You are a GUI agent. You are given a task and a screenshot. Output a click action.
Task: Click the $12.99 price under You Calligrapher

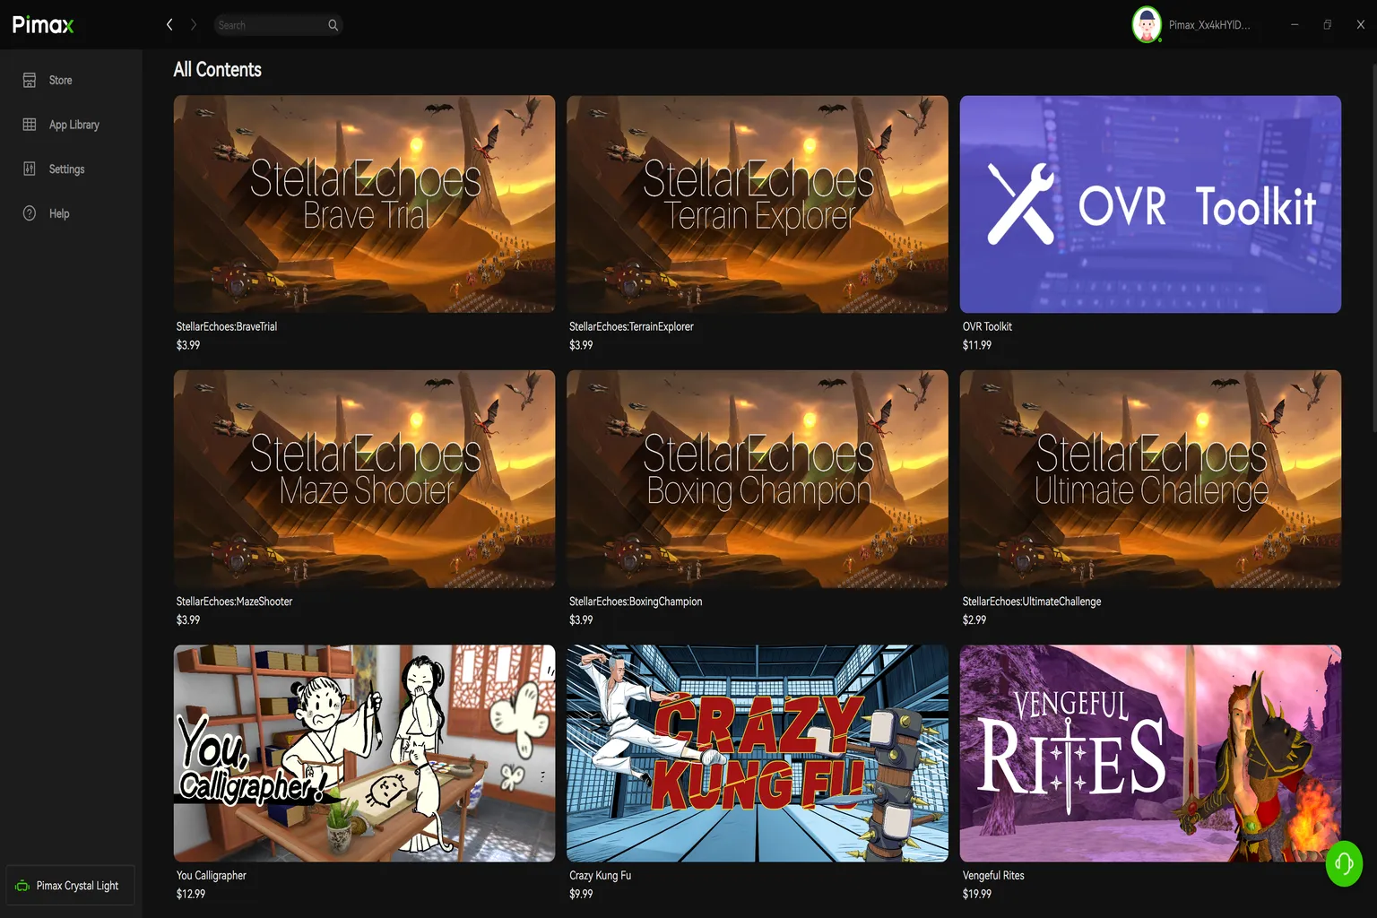click(x=191, y=894)
